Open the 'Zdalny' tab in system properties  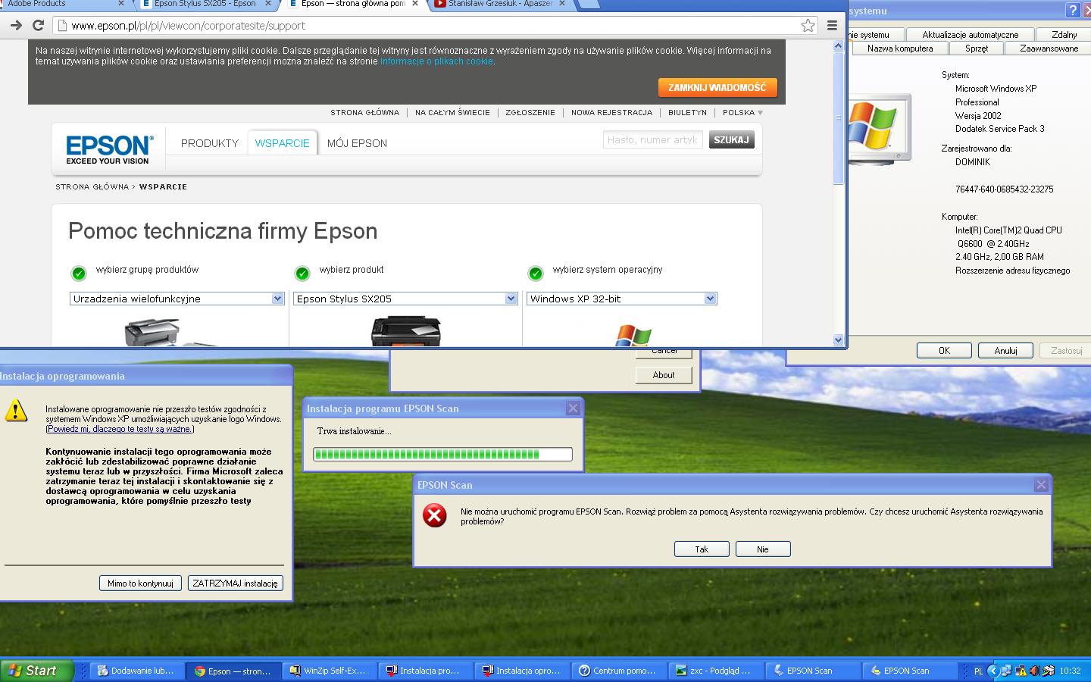1064,34
